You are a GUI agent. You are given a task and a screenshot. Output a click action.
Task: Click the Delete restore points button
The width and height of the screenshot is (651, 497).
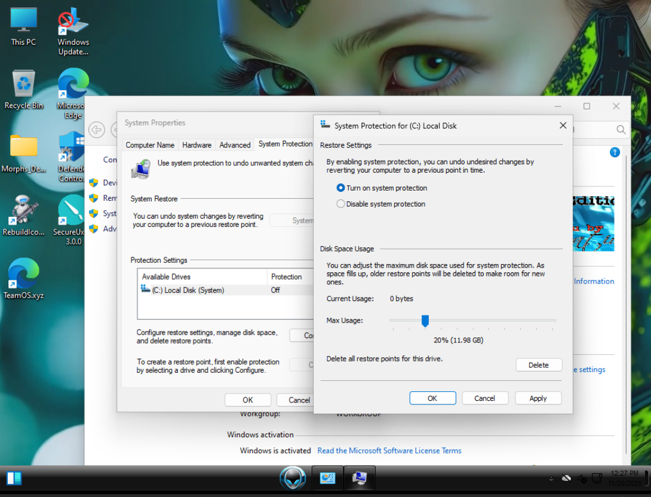538,365
